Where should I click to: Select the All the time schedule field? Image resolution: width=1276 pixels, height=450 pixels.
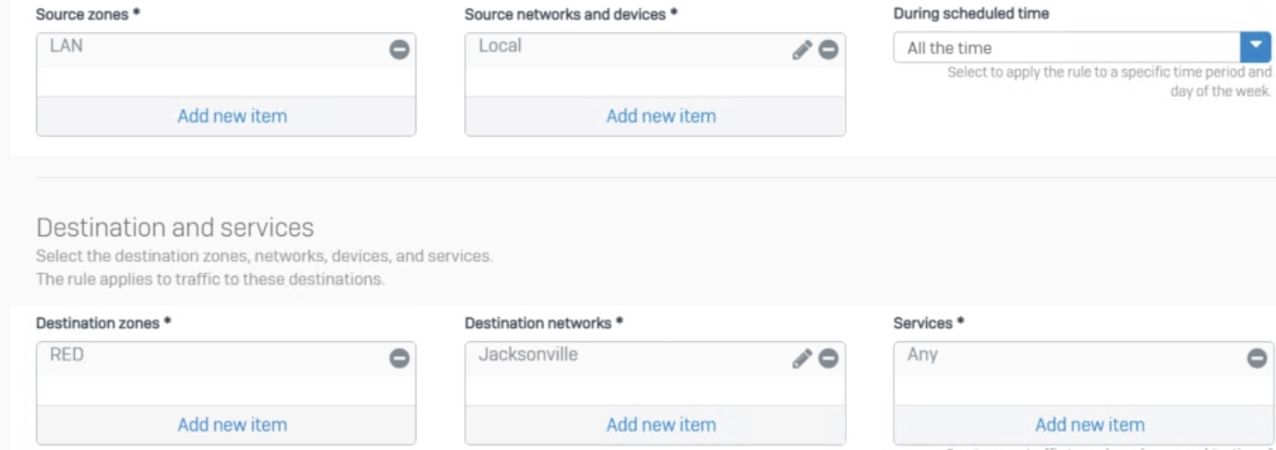pos(1066,47)
